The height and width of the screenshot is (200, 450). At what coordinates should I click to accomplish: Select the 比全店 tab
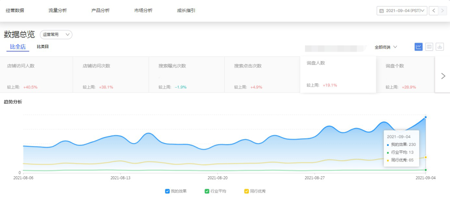[18, 47]
